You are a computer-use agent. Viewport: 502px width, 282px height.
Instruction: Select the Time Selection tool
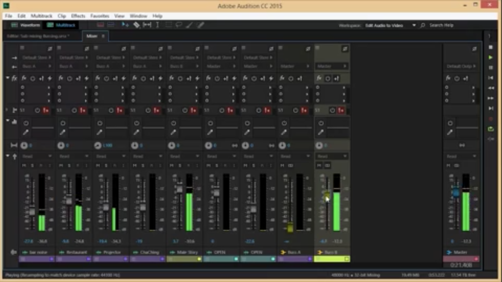pos(157,25)
